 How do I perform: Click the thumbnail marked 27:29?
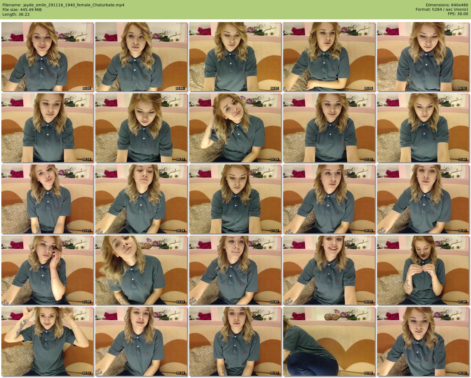[423, 270]
